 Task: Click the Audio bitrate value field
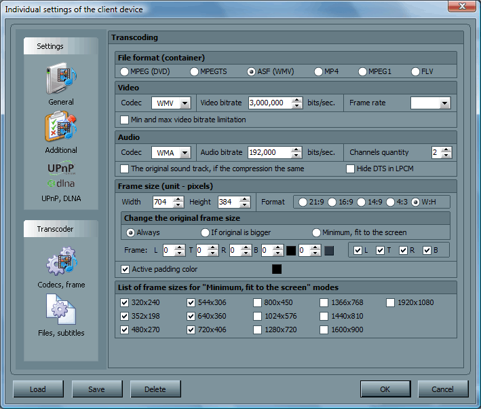click(x=269, y=152)
